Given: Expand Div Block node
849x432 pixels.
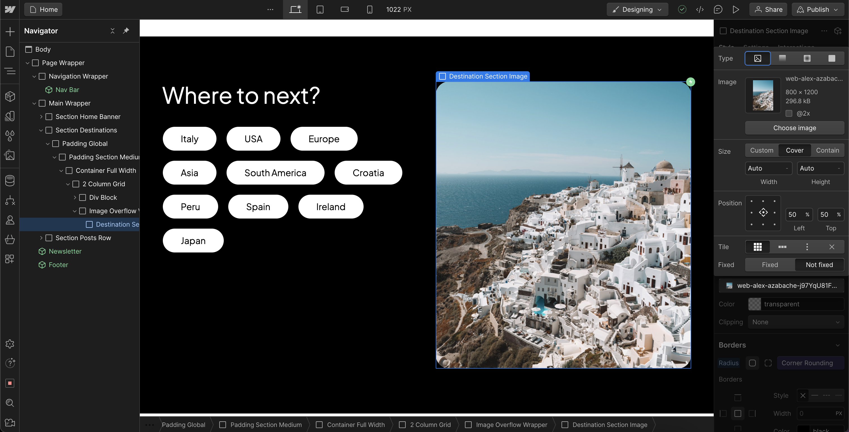Looking at the screenshot, I should pos(75,197).
